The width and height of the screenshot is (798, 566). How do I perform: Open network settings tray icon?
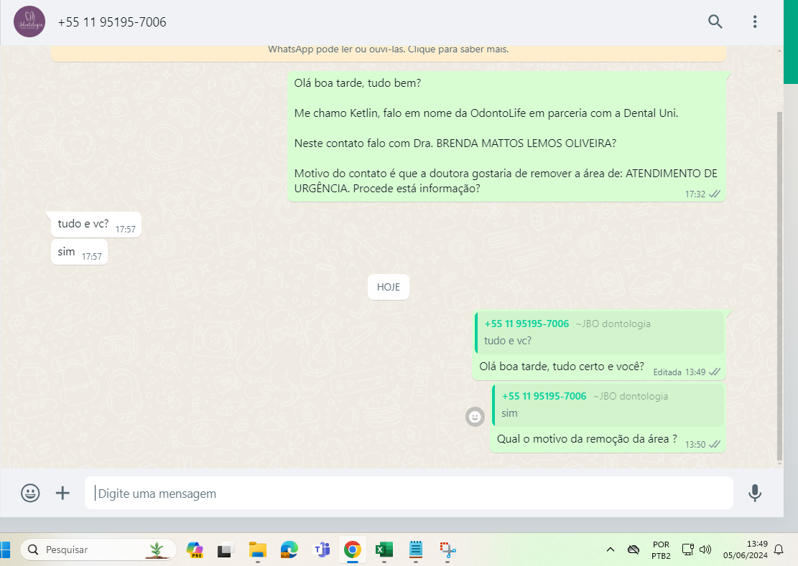click(687, 550)
